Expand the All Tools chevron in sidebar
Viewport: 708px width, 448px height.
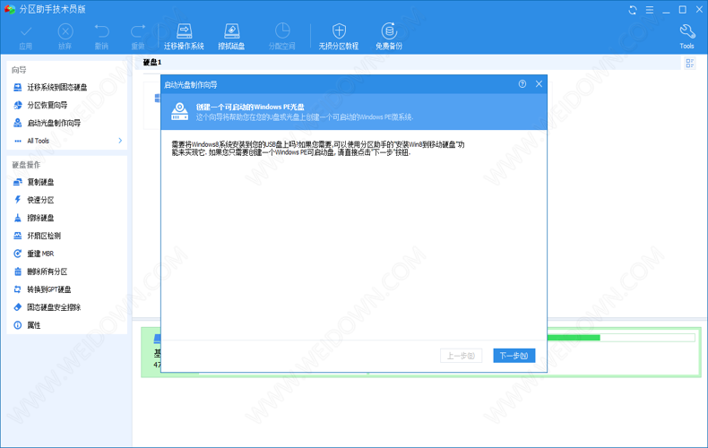tap(120, 141)
